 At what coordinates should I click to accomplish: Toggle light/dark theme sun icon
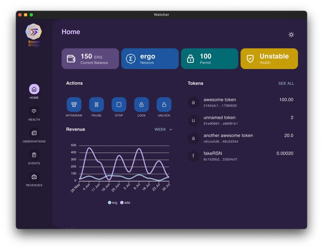(291, 35)
